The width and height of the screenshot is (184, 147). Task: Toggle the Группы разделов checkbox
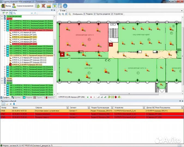95,14
